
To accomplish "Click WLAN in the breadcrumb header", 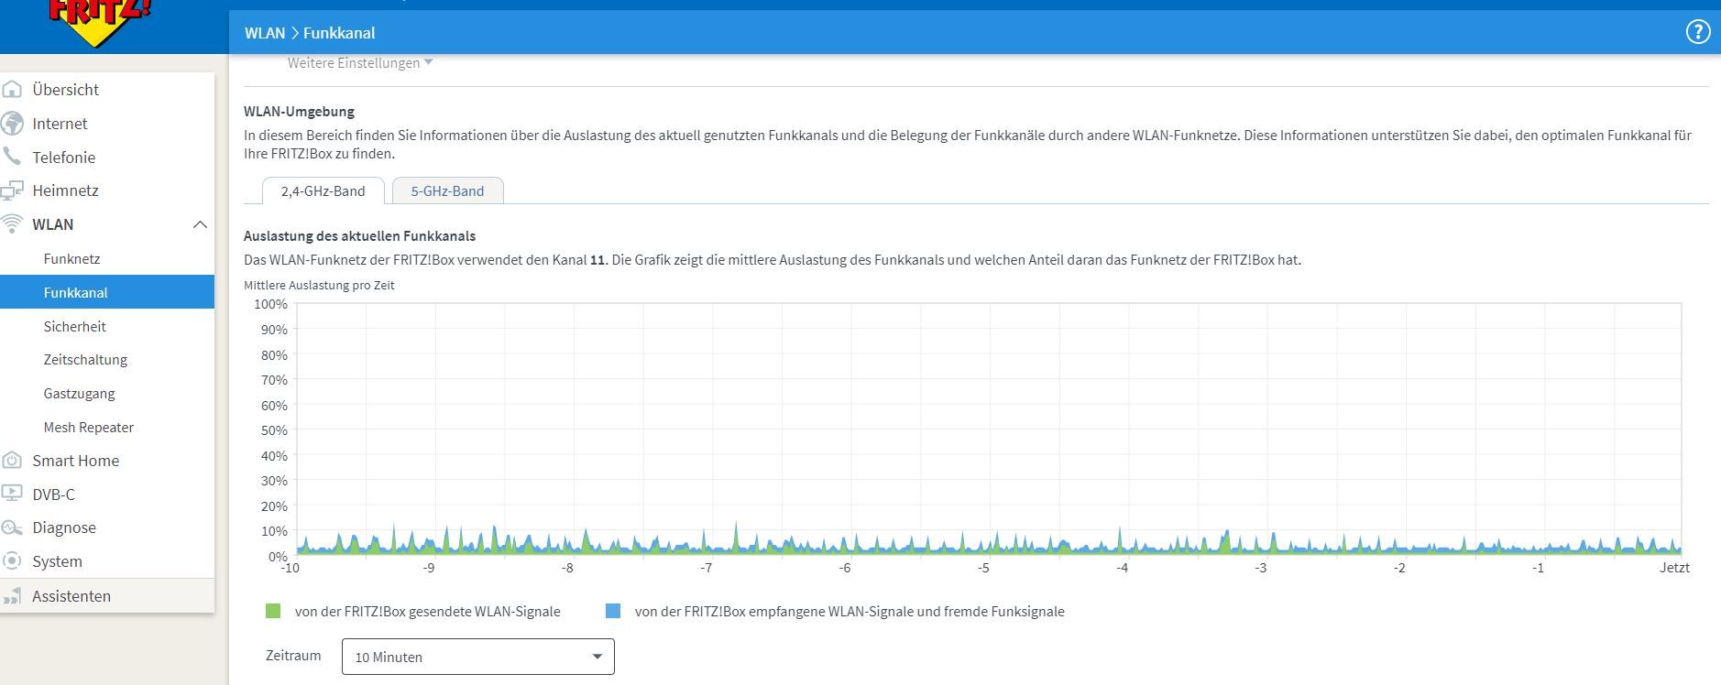I will click(x=265, y=33).
